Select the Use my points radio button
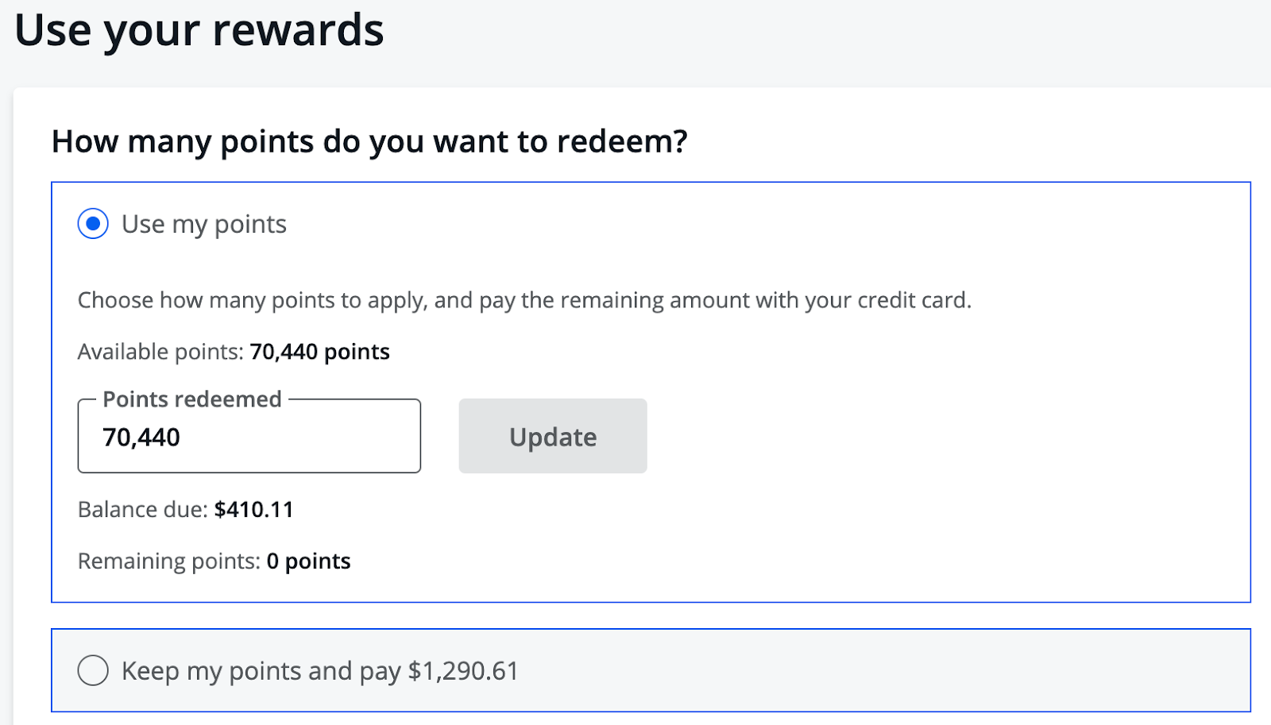 pos(93,224)
